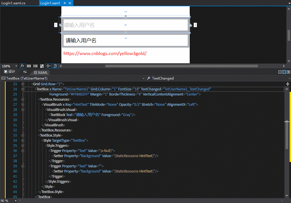Click StaticResource HintText on line 37

134,156
